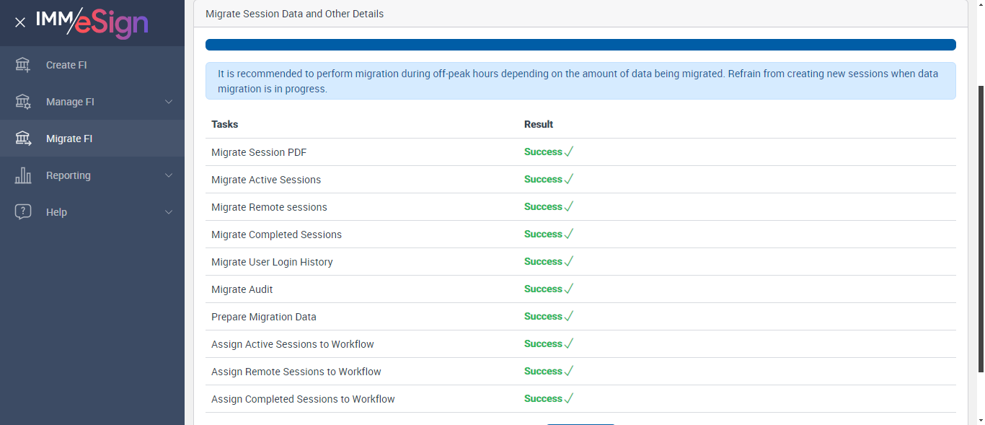Click the Migrate Session Data panel header

tap(580, 14)
